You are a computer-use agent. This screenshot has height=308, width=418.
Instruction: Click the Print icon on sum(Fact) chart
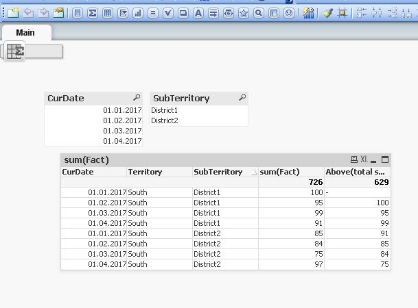click(354, 159)
